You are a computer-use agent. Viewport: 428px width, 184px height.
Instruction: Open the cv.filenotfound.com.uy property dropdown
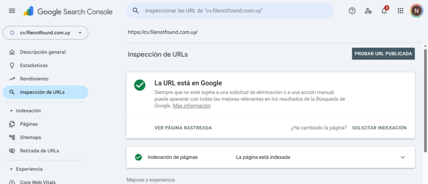[45, 33]
